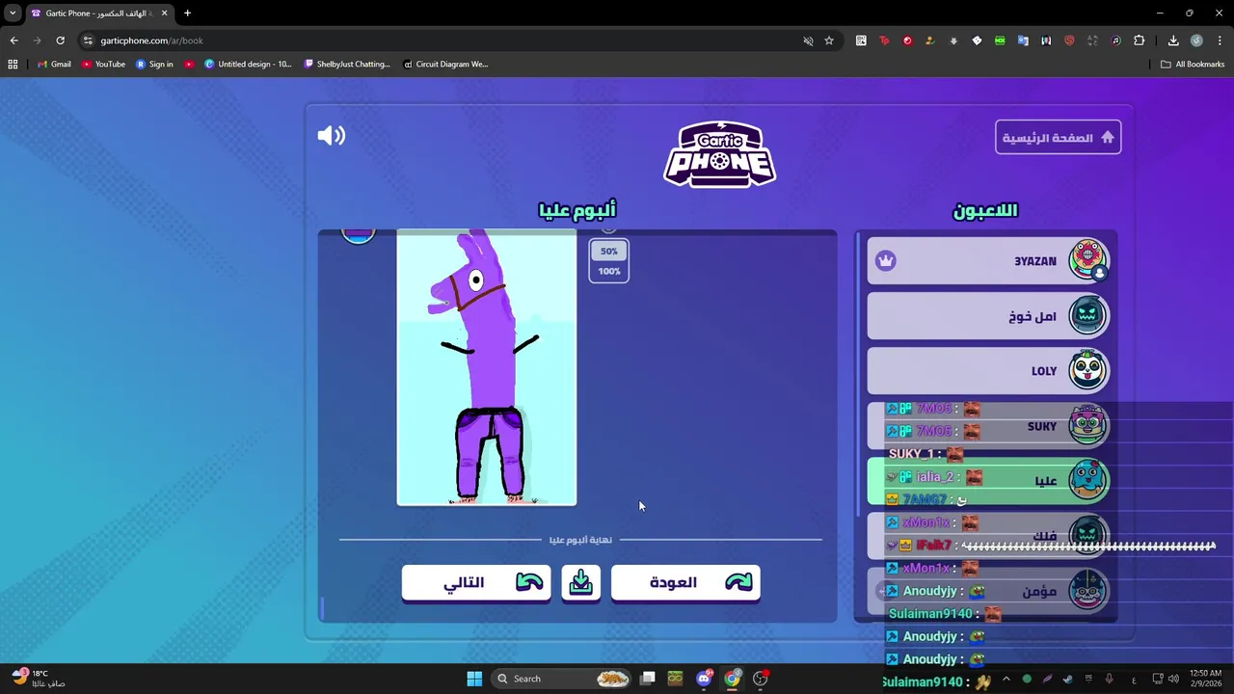Screen dimensions: 1234x694
Task: Click the crown owner icon beside 3YAZAN
Action: [886, 261]
